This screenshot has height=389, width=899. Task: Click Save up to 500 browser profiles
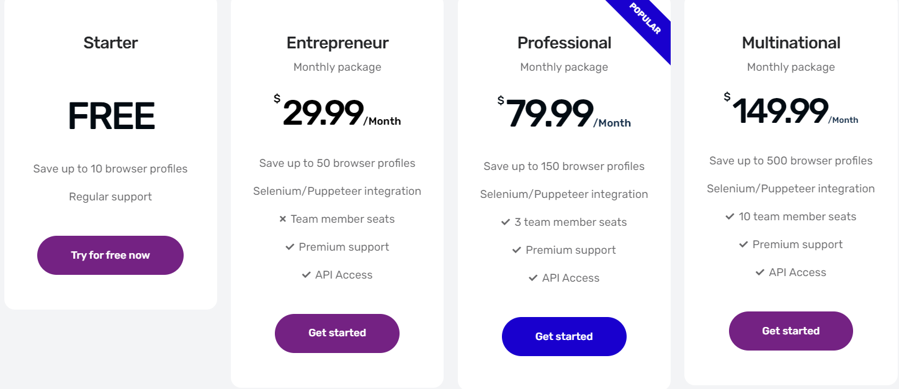[x=790, y=161]
